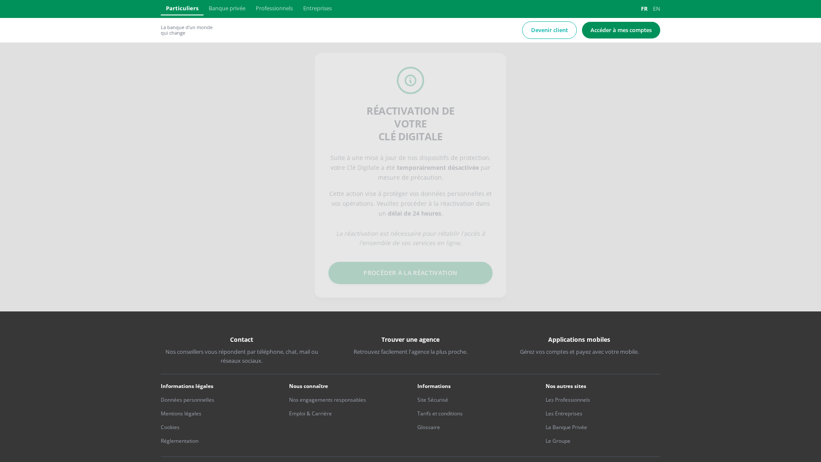Switch language to FR
The width and height of the screenshot is (821, 462).
point(644,9)
